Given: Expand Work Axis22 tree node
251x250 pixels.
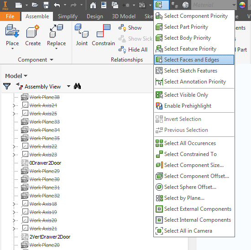Looking at the screenshot, I should click(14, 146).
